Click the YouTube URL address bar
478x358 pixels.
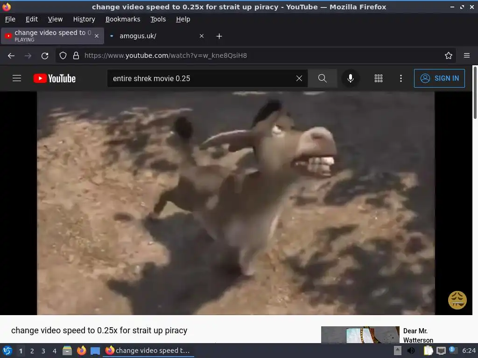[256, 56]
